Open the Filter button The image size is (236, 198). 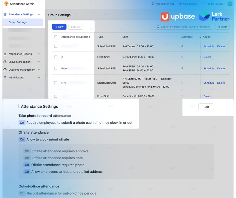coord(222,27)
